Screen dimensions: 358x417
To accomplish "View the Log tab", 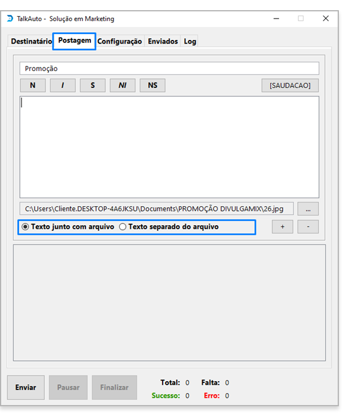I will pyautogui.click(x=190, y=41).
